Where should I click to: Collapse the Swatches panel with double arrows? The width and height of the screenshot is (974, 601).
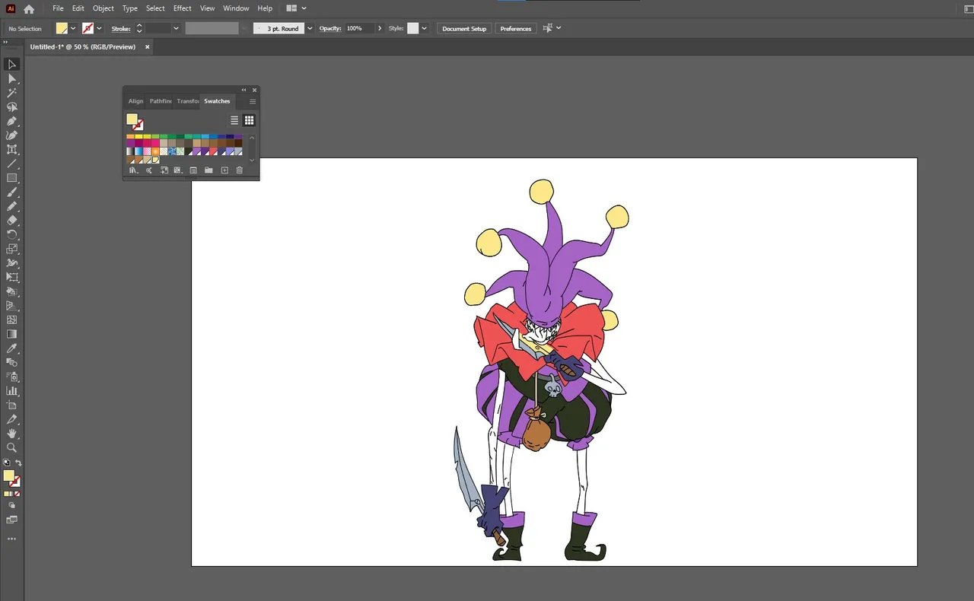tap(244, 90)
